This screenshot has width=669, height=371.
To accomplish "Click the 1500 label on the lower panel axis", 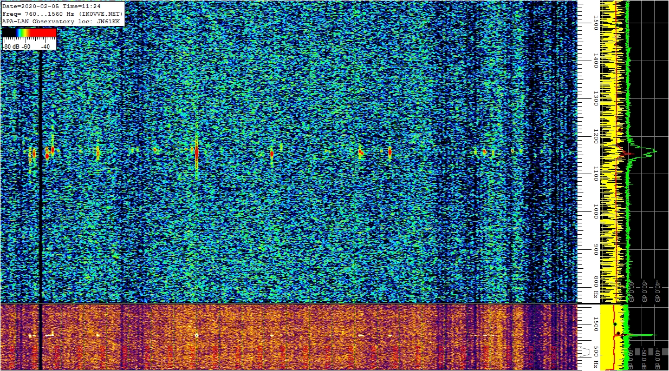I will click(596, 323).
